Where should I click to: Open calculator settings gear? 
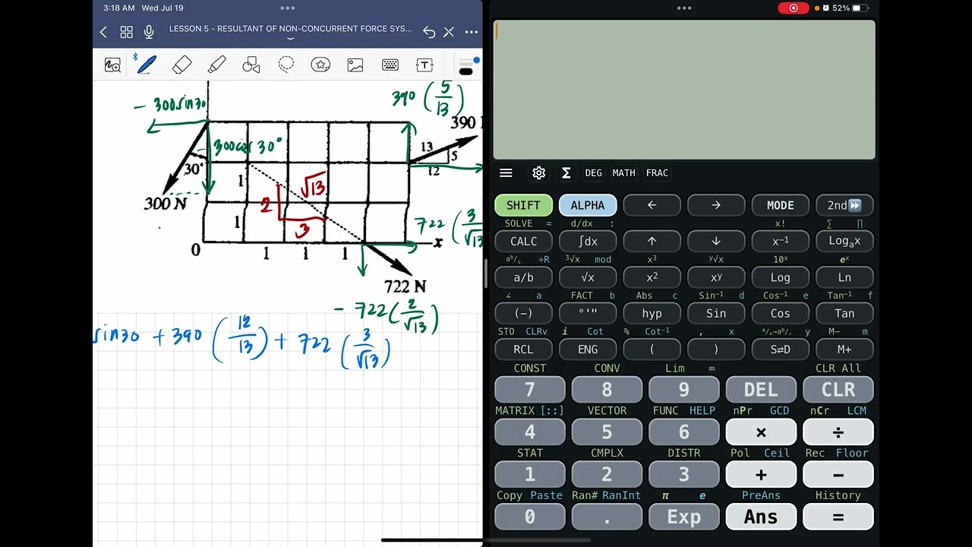pyautogui.click(x=539, y=173)
